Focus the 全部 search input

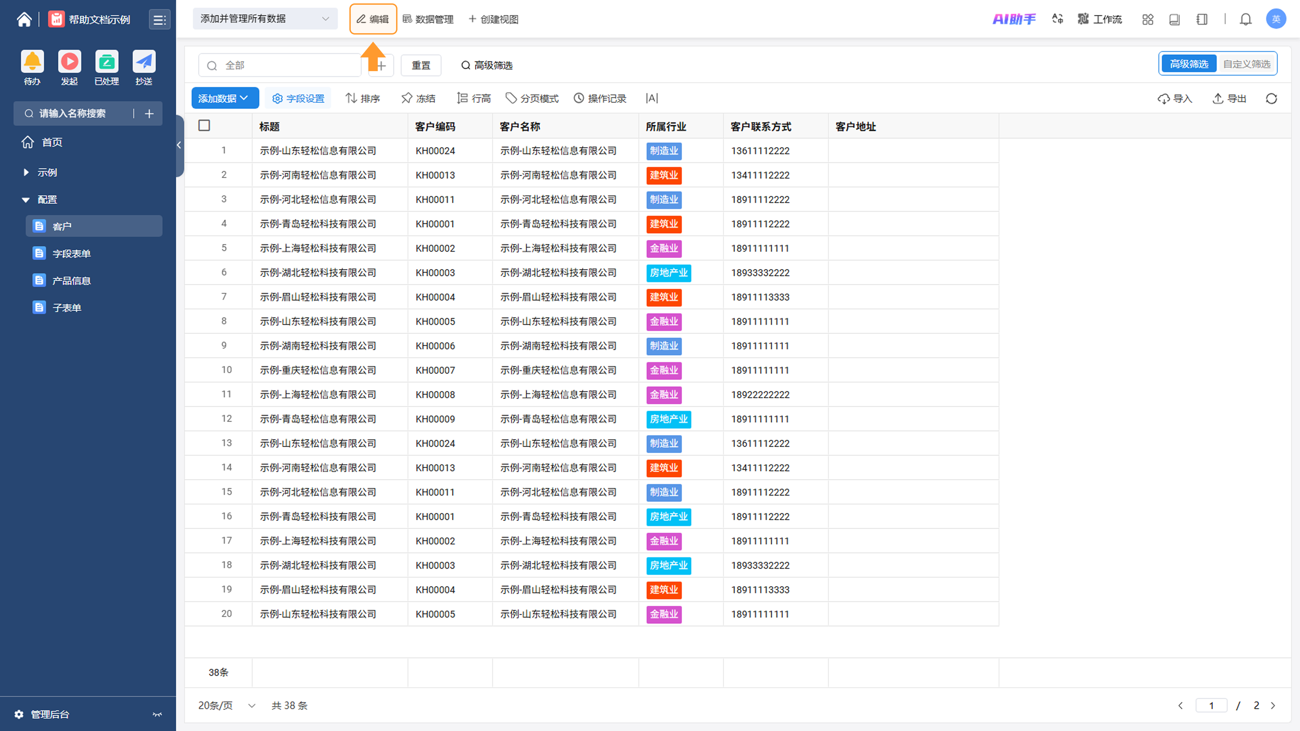point(280,66)
